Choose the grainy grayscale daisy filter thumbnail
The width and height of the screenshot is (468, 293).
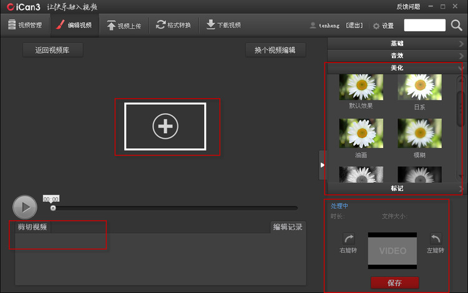pyautogui.click(x=361, y=174)
